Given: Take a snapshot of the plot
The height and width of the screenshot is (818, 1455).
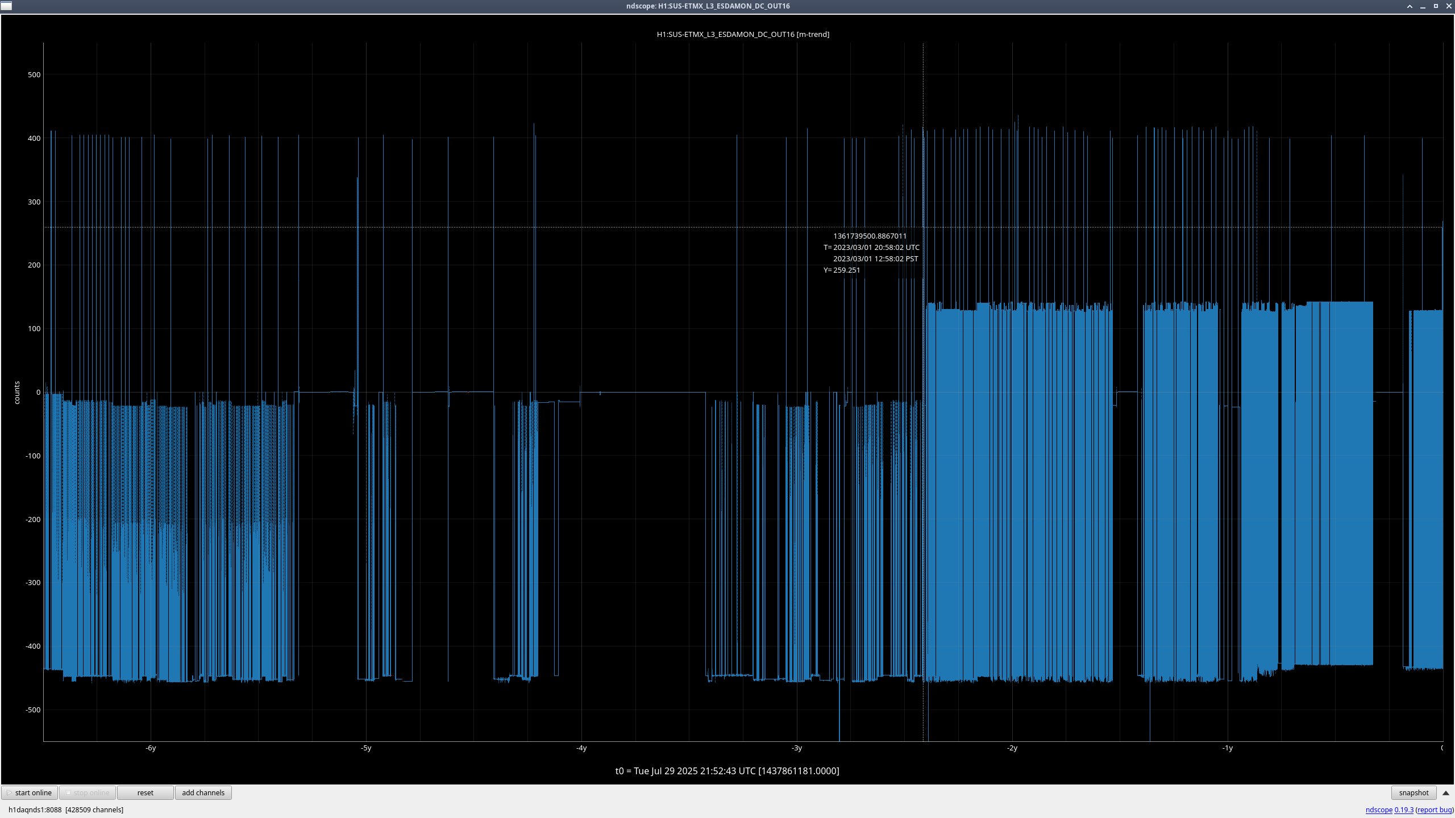Looking at the screenshot, I should coord(1413,792).
